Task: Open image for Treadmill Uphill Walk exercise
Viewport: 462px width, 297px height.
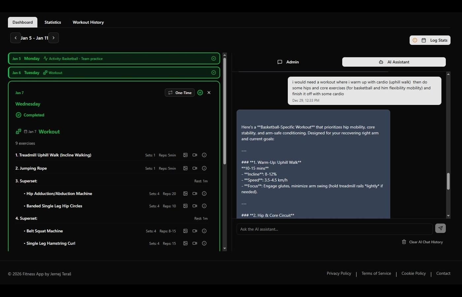Action: pyautogui.click(x=185, y=155)
